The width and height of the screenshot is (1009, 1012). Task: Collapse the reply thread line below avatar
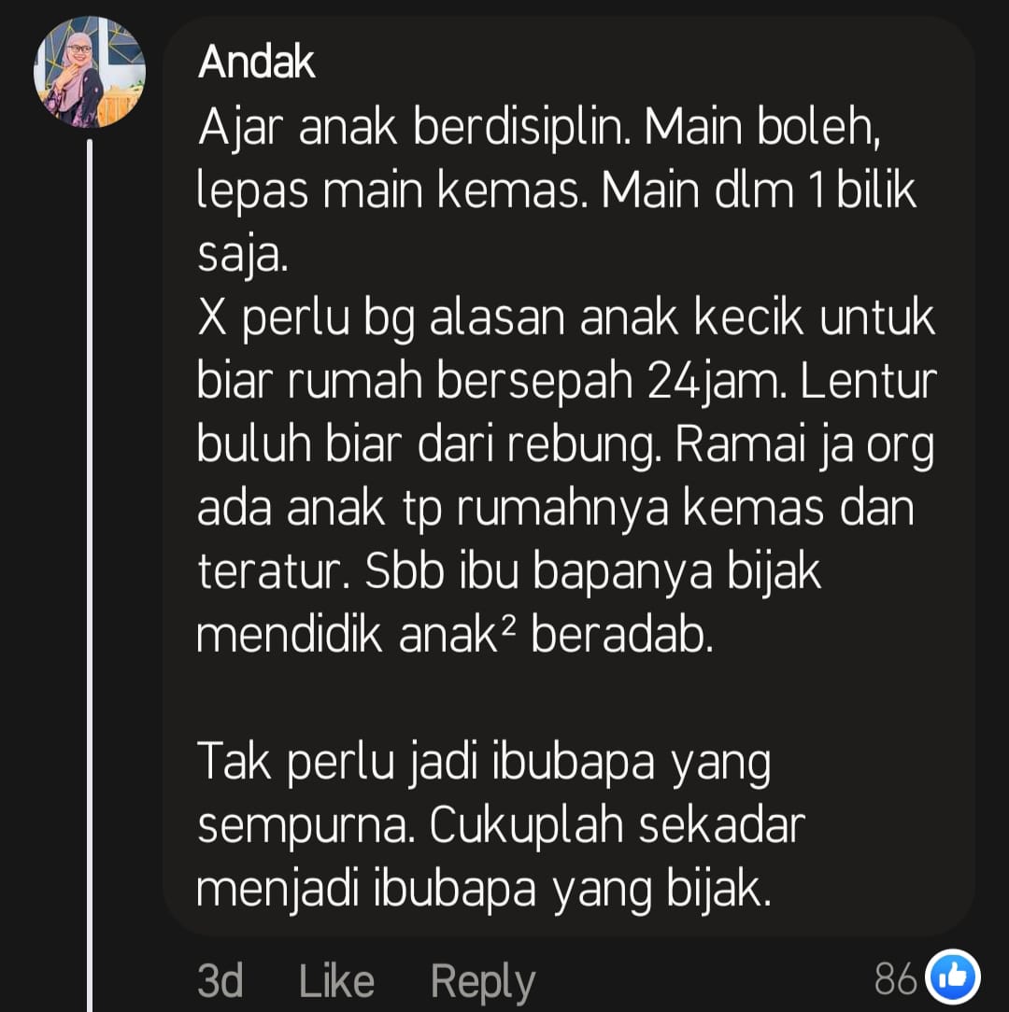(90, 574)
